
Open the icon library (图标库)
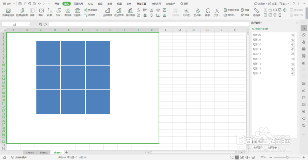(68, 12)
